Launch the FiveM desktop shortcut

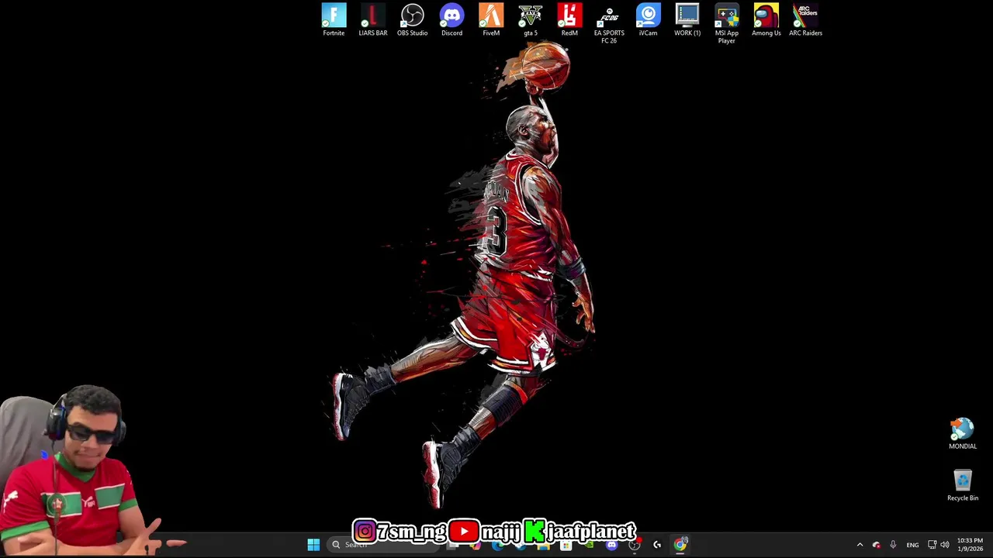[491, 20]
